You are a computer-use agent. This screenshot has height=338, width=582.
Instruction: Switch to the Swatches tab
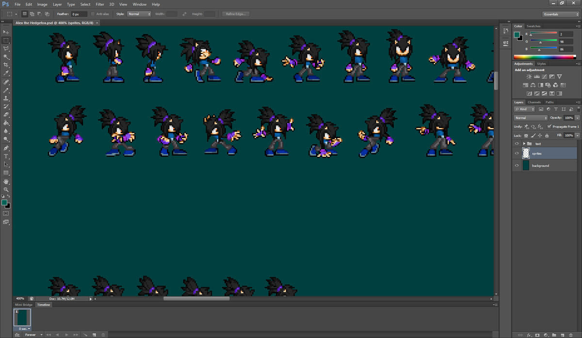click(x=533, y=26)
